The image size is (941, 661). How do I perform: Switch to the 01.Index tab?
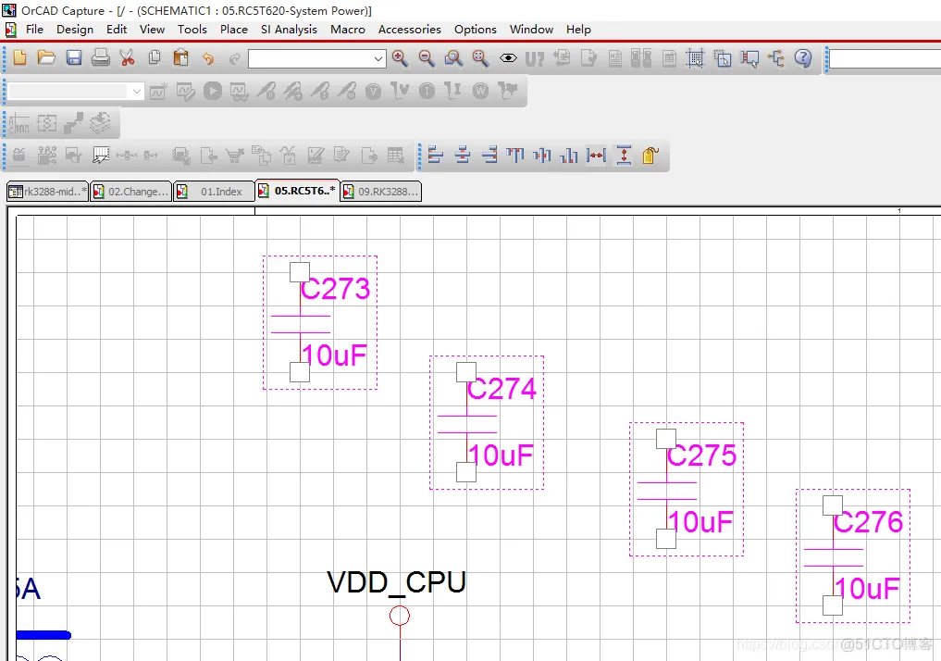point(215,192)
